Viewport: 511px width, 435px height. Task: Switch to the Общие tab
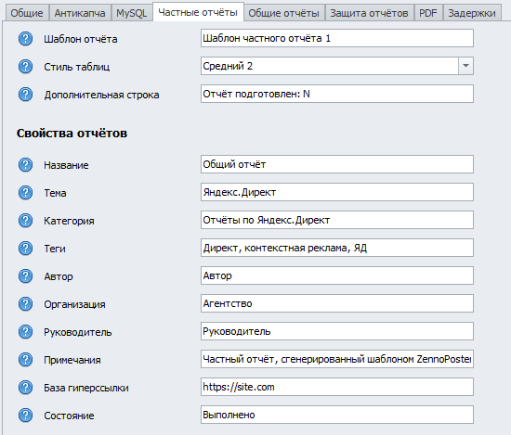(27, 13)
